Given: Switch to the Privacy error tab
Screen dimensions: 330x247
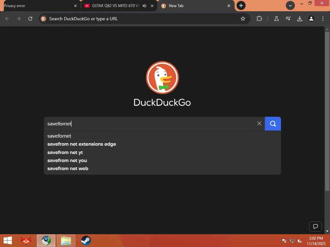Looking at the screenshot, I should pos(40,6).
